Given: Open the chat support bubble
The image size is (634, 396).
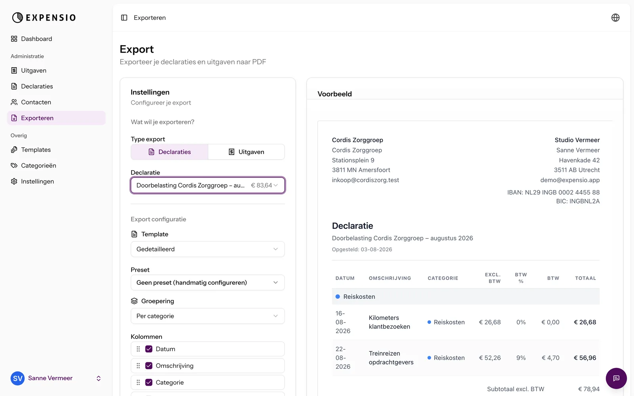Looking at the screenshot, I should coord(616,378).
